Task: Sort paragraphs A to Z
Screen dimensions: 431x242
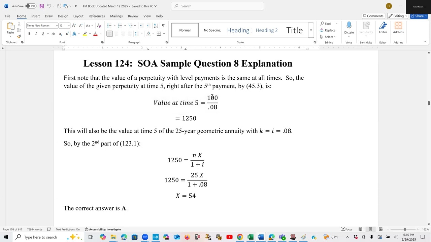Action: click(x=156, y=26)
